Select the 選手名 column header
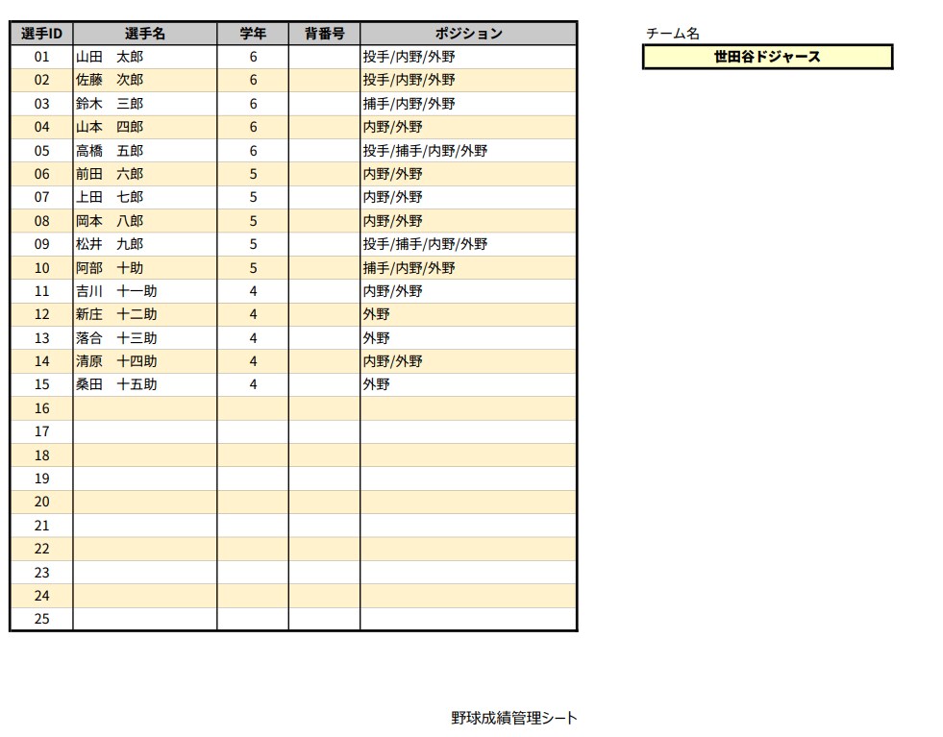This screenshot has width=943, height=737. pos(145,34)
